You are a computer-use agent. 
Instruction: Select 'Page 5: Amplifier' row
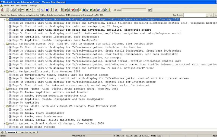25,103
